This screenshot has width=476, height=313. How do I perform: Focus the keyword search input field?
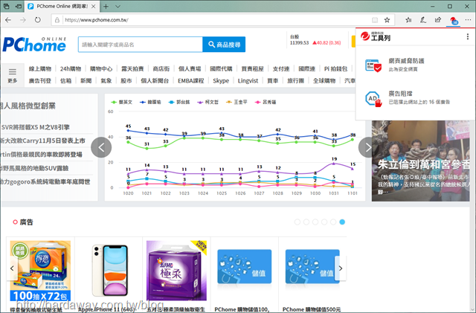tap(141, 45)
